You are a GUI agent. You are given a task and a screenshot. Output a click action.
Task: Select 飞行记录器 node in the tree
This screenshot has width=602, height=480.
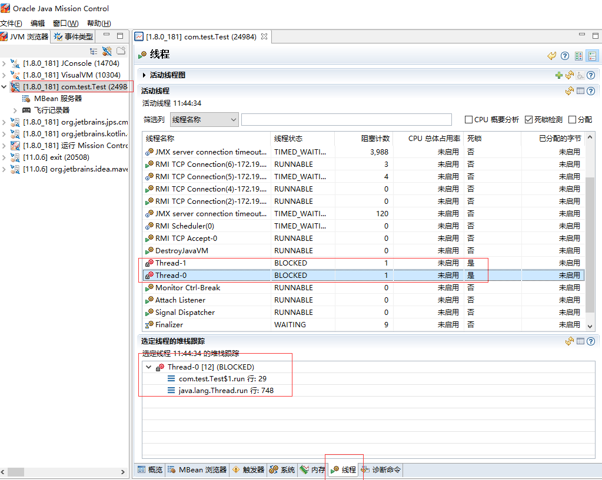[52, 110]
